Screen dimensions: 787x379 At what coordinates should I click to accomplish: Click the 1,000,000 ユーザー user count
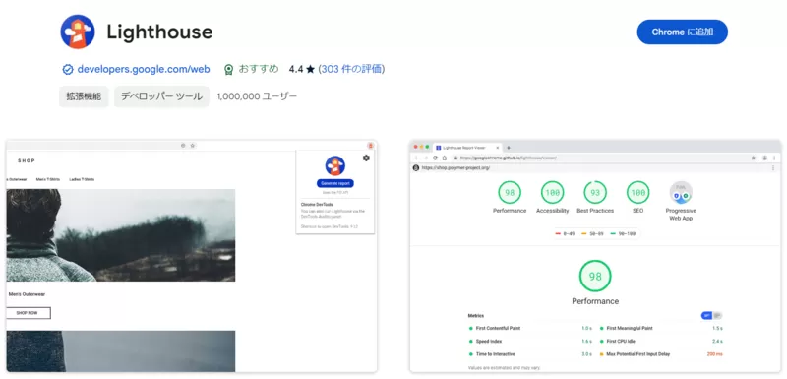(257, 96)
